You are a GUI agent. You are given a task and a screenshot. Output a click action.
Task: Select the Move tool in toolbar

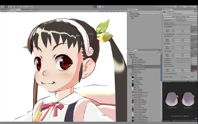[x=6, y=7]
